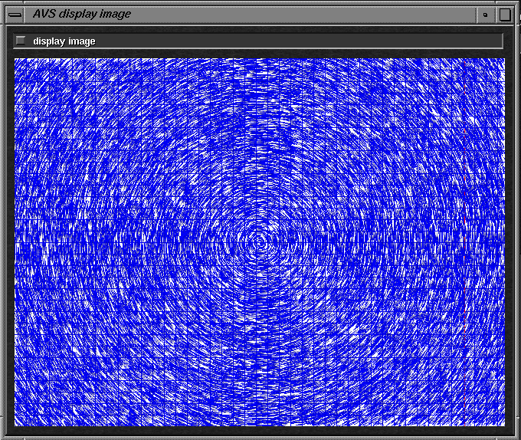Click the blue flow field image
This screenshot has height=440, width=521.
click(x=260, y=242)
